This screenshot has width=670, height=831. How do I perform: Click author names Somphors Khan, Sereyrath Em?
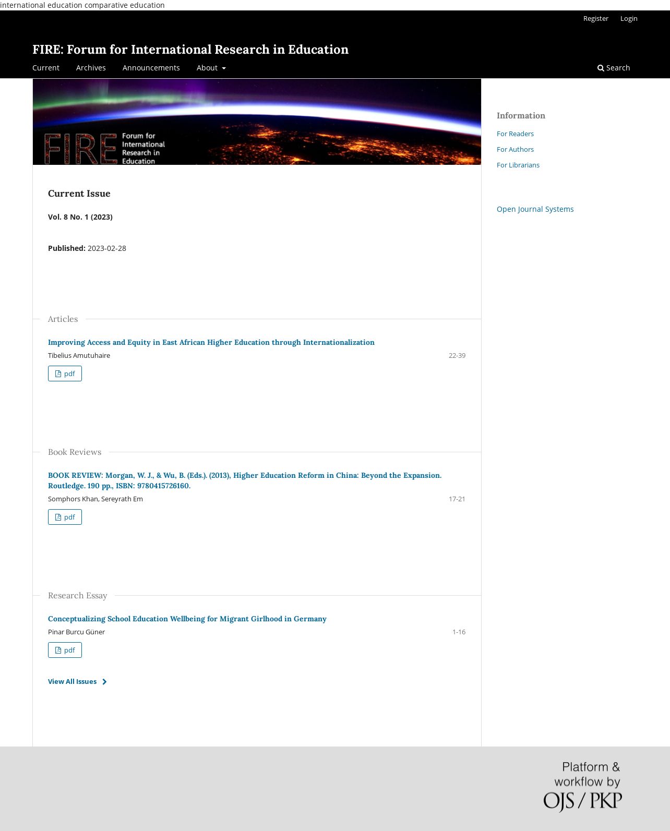click(x=95, y=499)
